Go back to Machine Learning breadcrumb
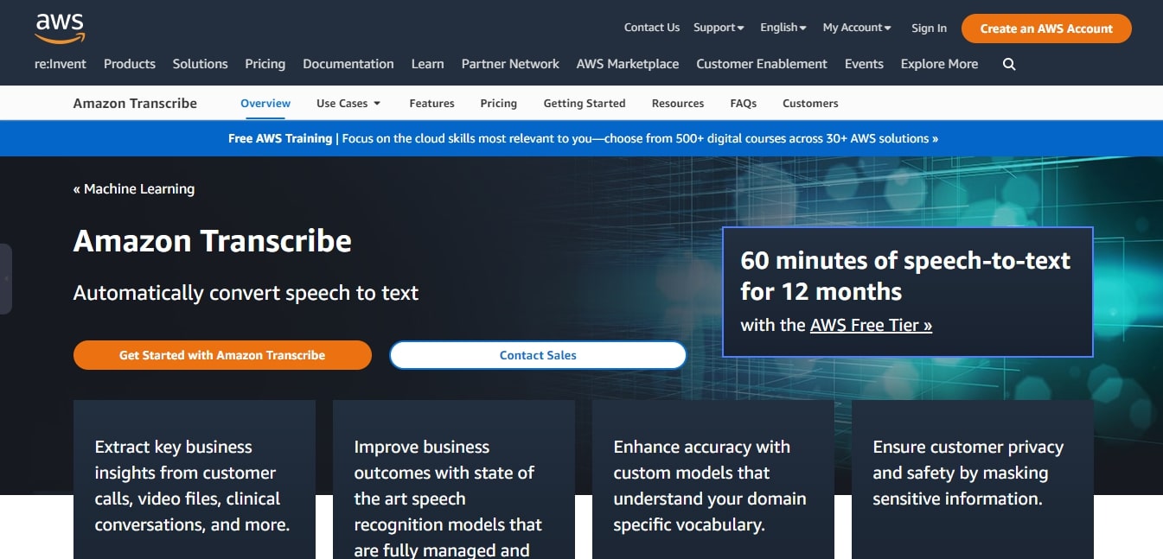The image size is (1163, 559). (x=134, y=188)
